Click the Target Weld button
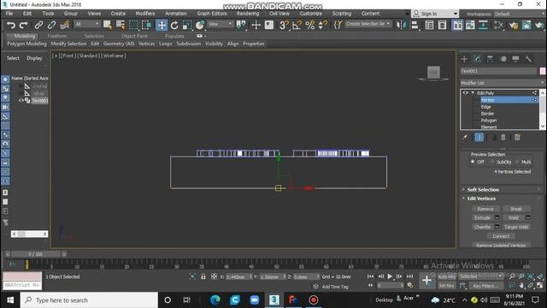The image size is (547, 308). [x=516, y=227]
